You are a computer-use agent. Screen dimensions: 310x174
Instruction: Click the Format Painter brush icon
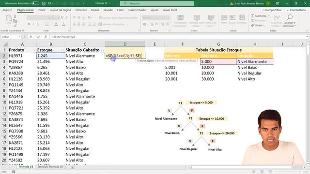pyautogui.click(x=15, y=26)
